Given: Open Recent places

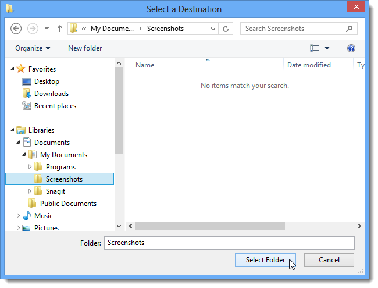Looking at the screenshot, I should (x=55, y=106).
